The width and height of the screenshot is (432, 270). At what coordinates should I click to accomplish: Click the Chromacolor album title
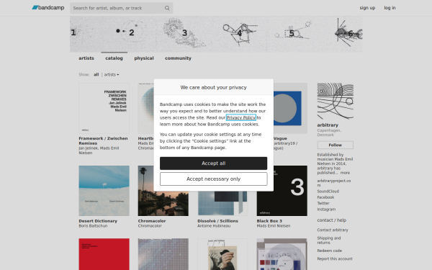152,221
